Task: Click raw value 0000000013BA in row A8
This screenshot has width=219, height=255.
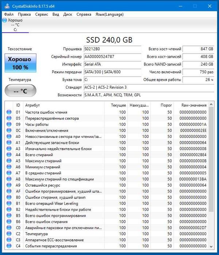Action: (193, 179)
